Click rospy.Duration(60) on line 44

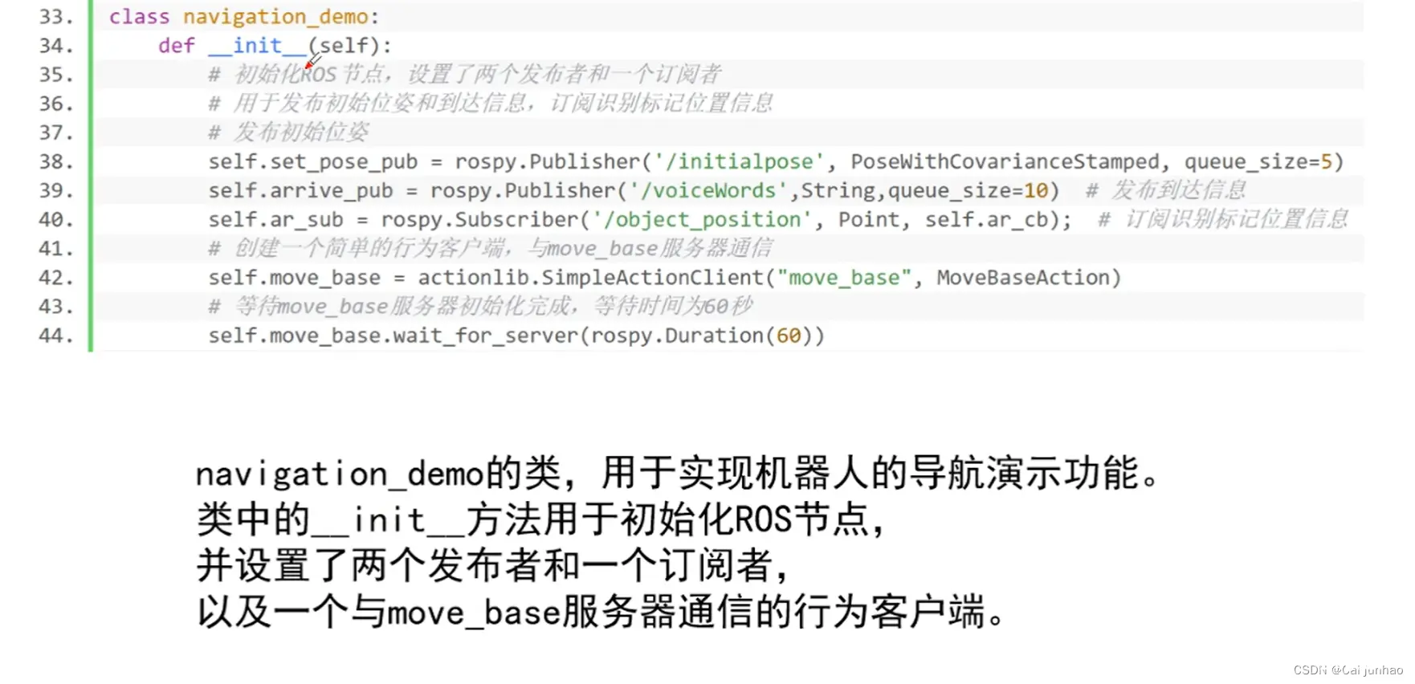point(702,335)
